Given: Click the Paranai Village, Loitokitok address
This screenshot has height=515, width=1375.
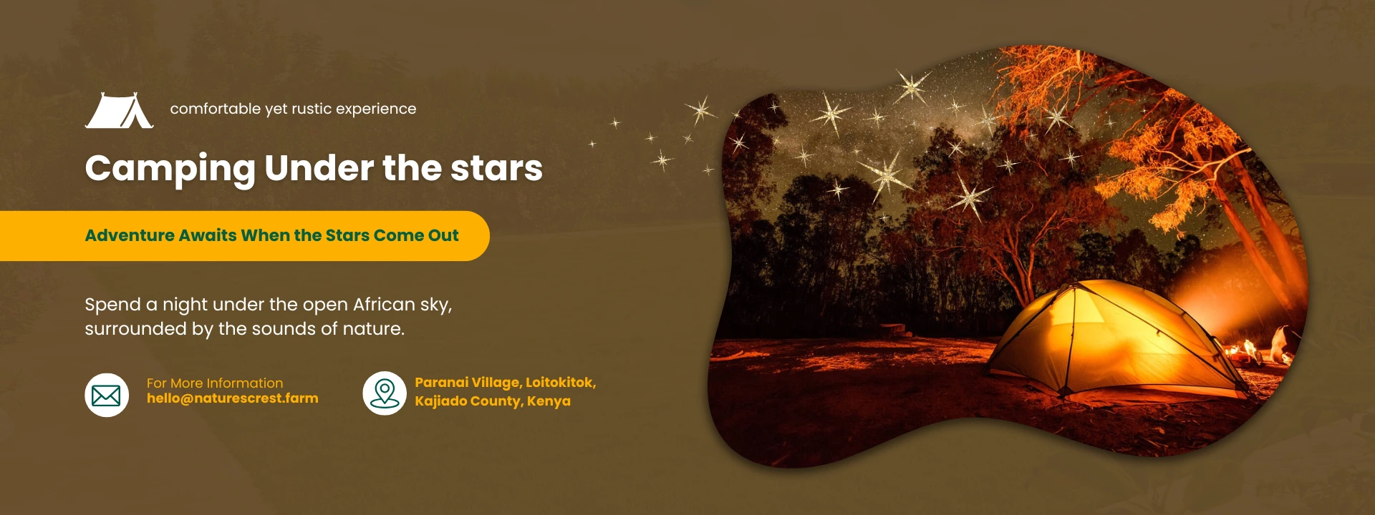Looking at the screenshot, I should (506, 383).
